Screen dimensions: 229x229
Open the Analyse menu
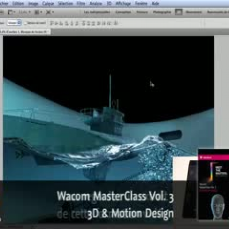point(96,4)
